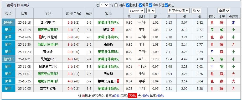The width and height of the screenshot is (242, 100).
Task: Click the 让球 column header
Action: coord(222,17)
